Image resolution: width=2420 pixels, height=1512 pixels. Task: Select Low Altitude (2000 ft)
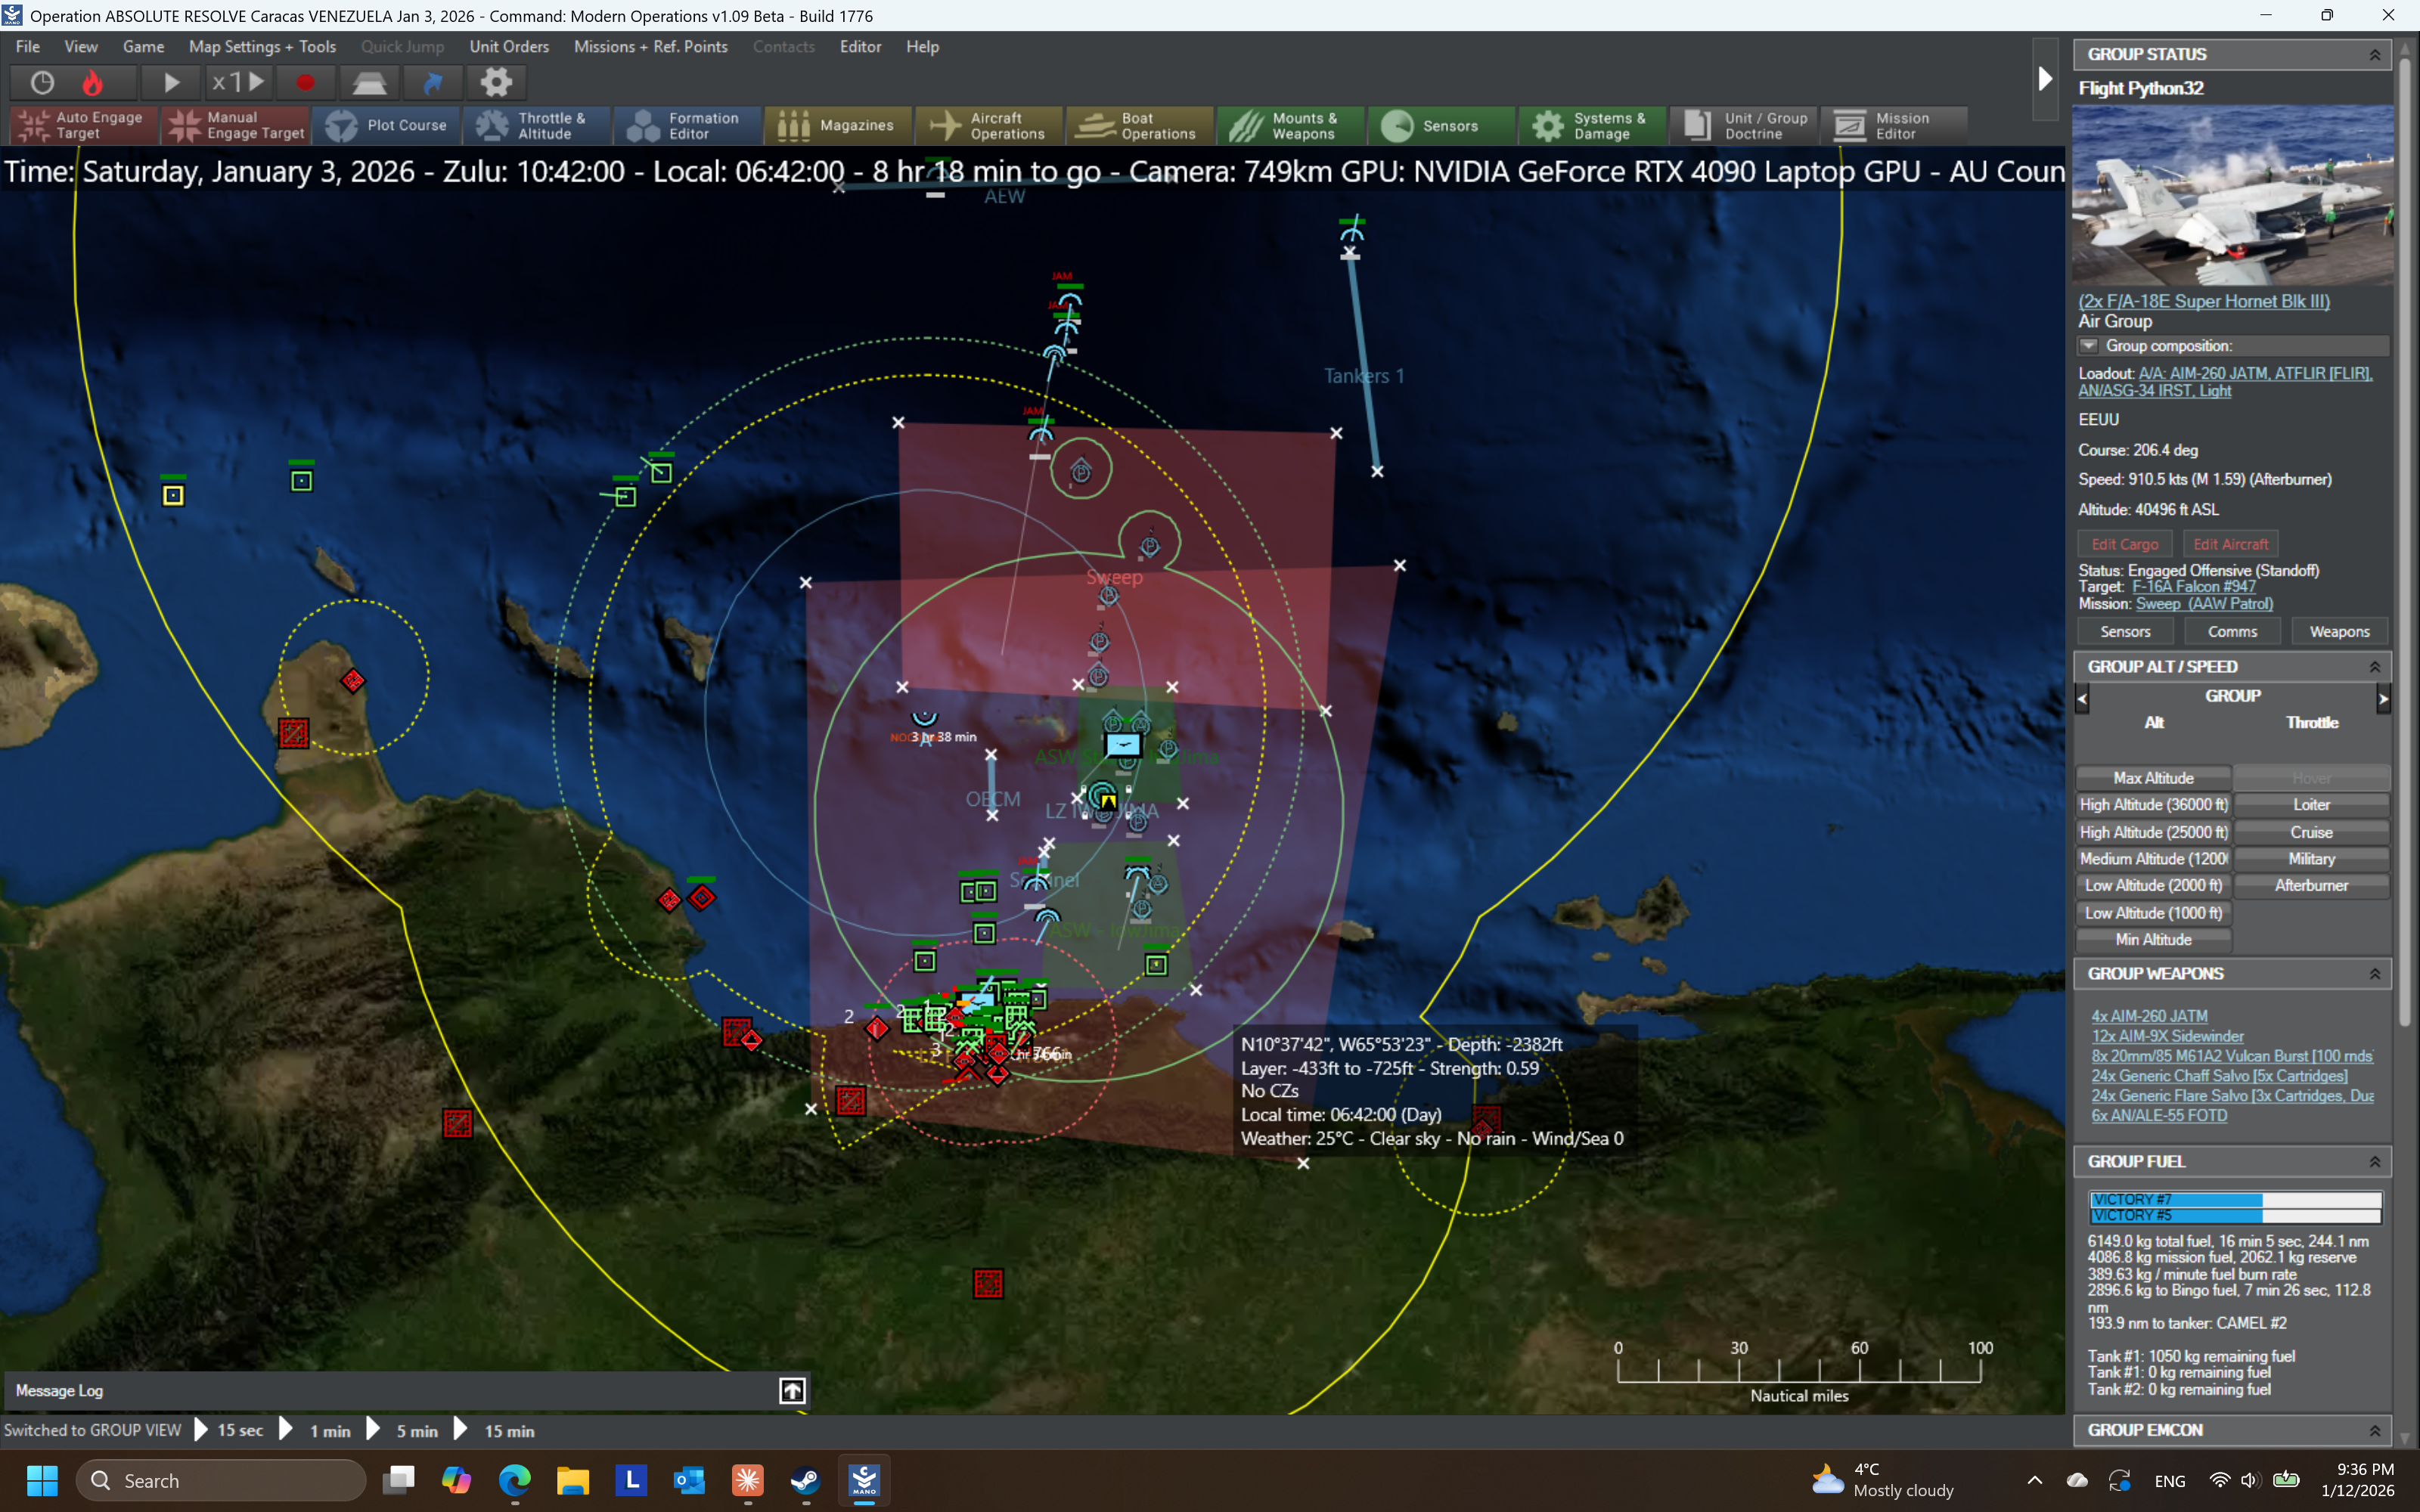[2153, 886]
